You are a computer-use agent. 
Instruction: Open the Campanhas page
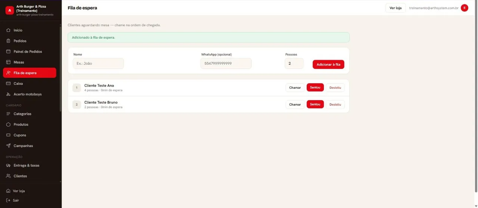[x=30, y=146]
